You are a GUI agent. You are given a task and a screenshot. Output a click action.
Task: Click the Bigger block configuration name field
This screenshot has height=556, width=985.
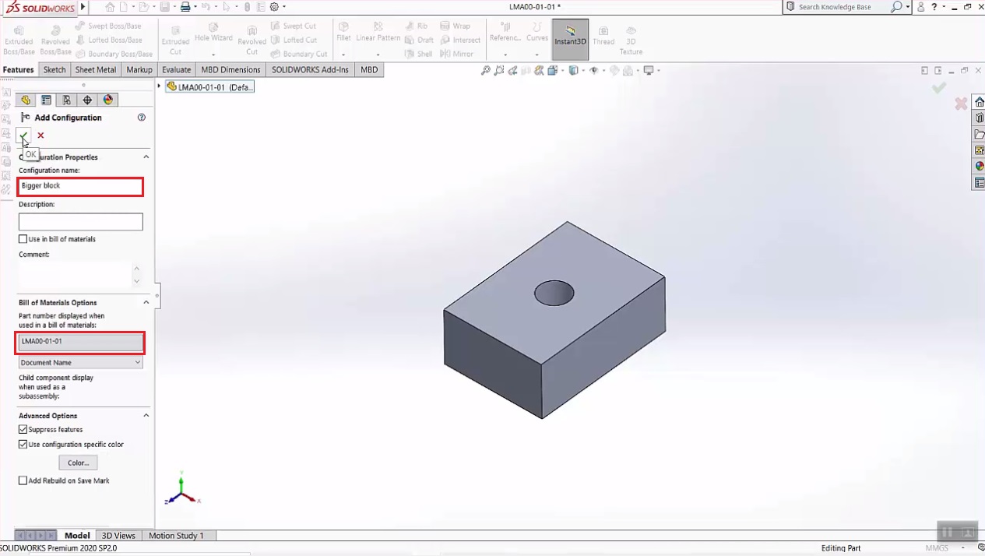pos(80,186)
